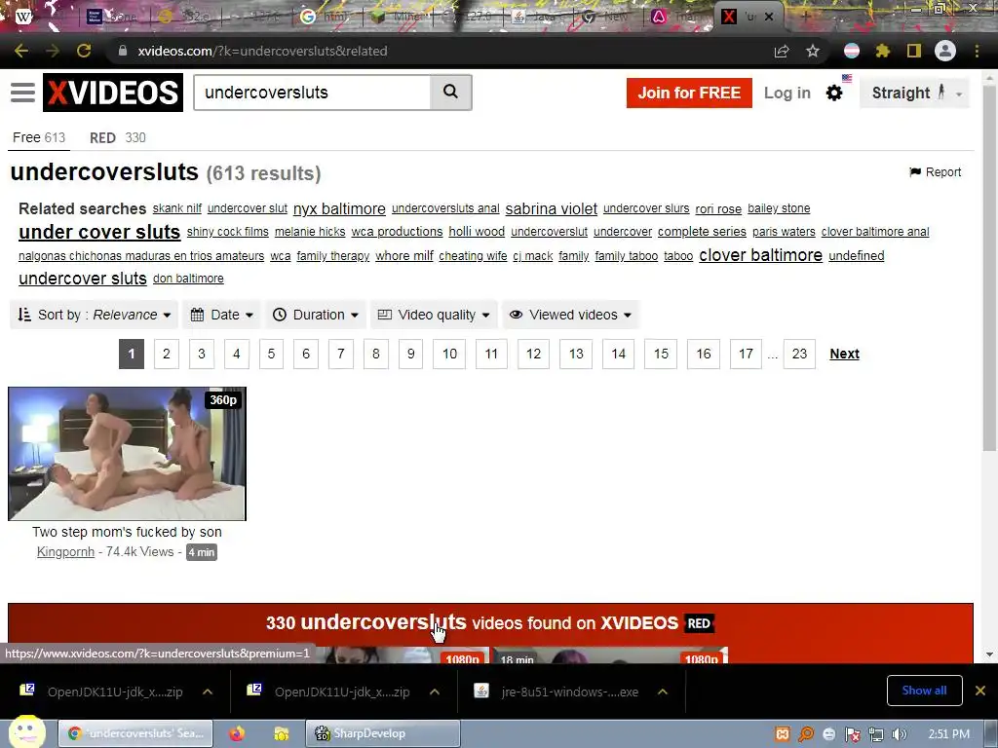Open the Video quality dropdown
This screenshot has width=998, height=748.
pyautogui.click(x=434, y=315)
